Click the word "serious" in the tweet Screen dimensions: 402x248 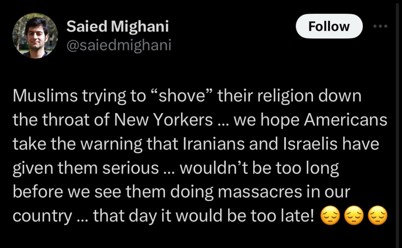(132, 168)
